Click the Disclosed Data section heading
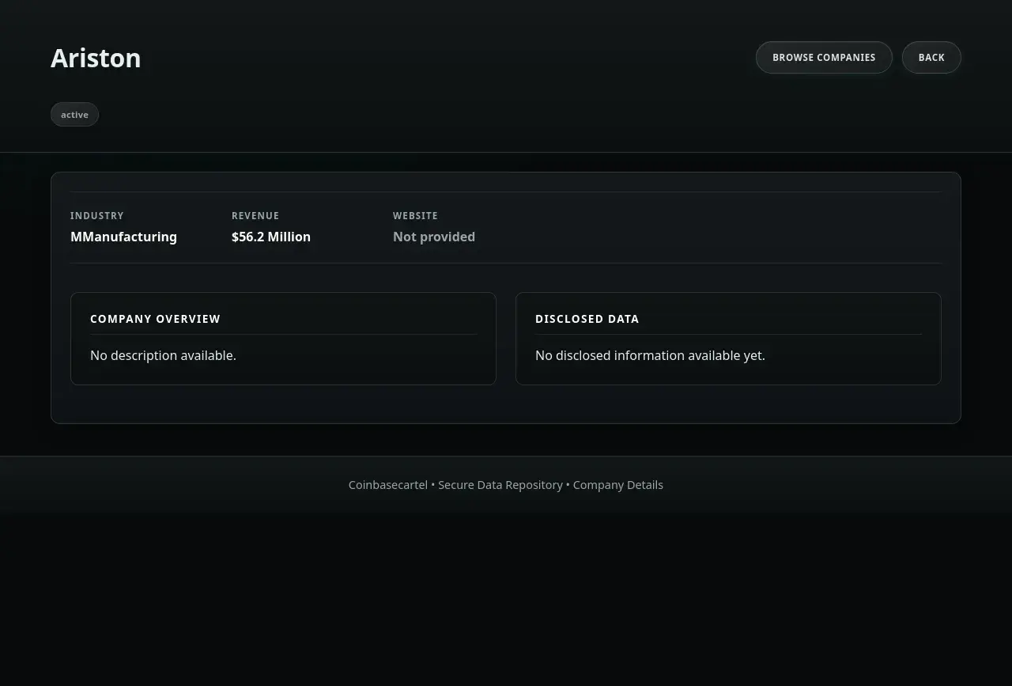The width and height of the screenshot is (1012, 686). tap(587, 319)
